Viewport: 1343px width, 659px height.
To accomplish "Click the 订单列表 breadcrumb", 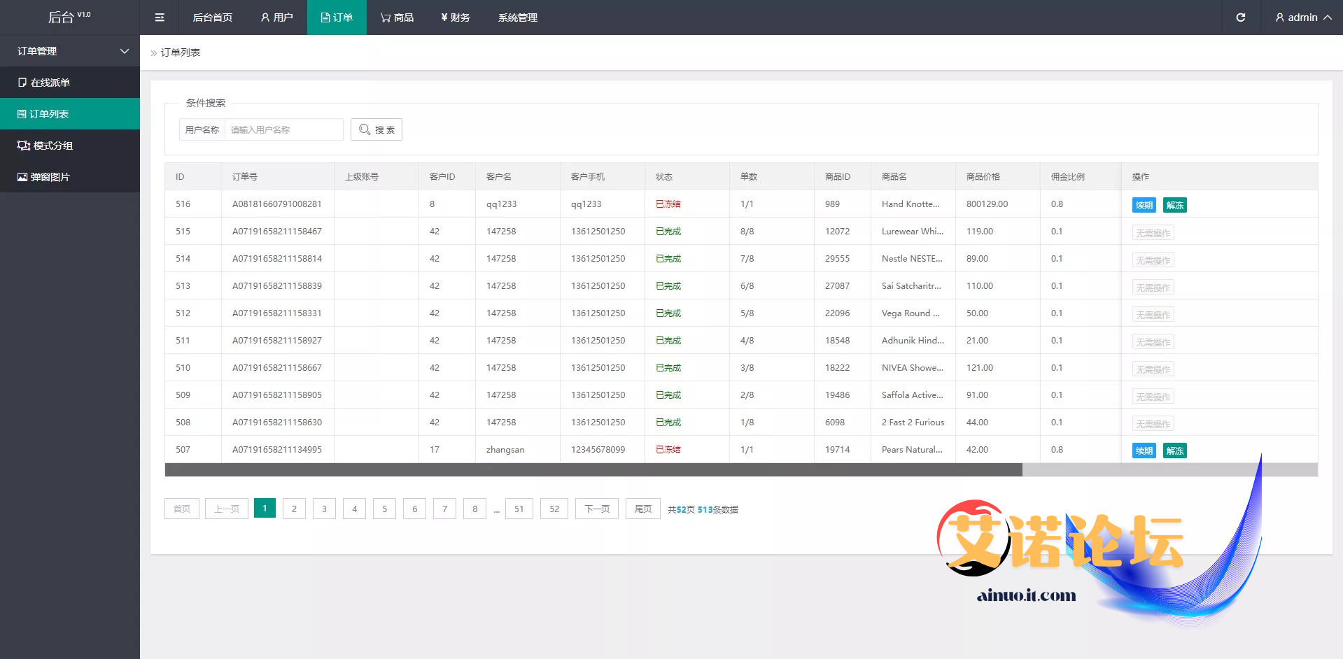I will coord(181,52).
